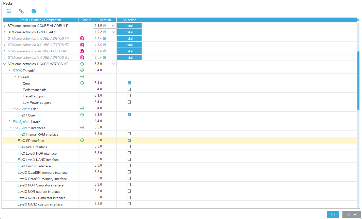Enable FileX LevelX NOR interface checkbox
The image size is (362, 219).
129,153
